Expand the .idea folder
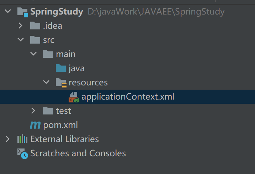Screen dimensions: 255x174 [x=21, y=26]
